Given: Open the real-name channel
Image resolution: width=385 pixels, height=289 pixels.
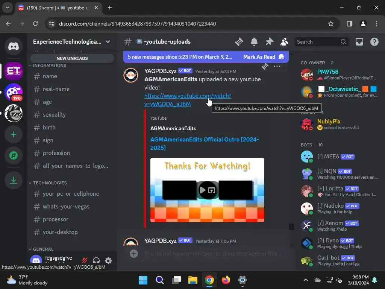Looking at the screenshot, I should click(72, 89).
